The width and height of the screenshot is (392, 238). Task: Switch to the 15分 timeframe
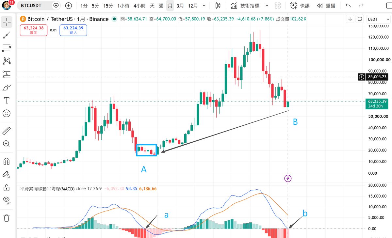click(108, 6)
